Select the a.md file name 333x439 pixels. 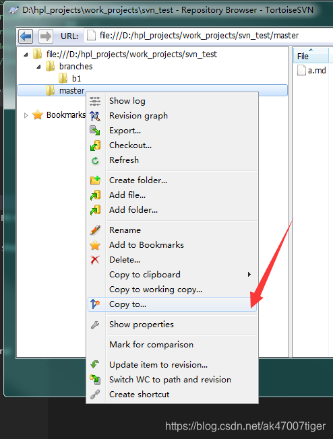pos(317,71)
